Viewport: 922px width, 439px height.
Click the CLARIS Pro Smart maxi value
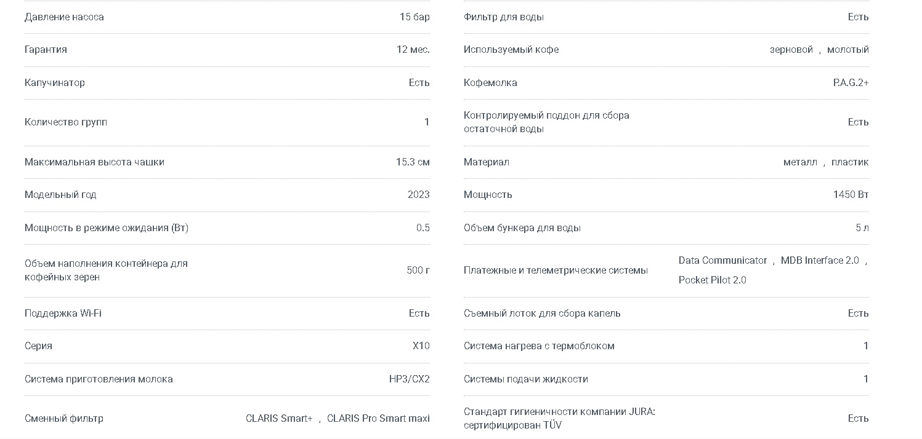click(378, 419)
